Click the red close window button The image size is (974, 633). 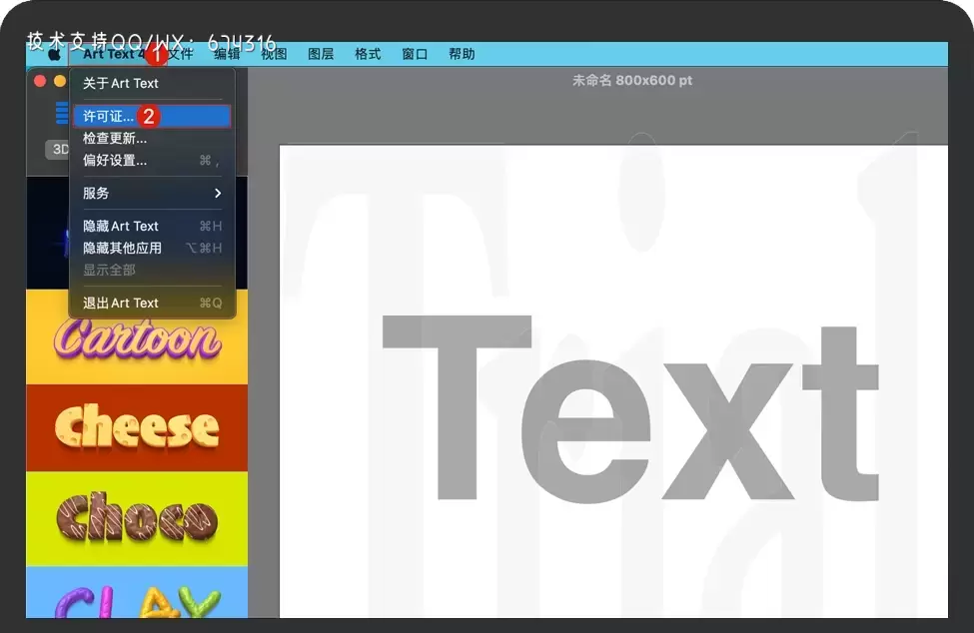[41, 81]
